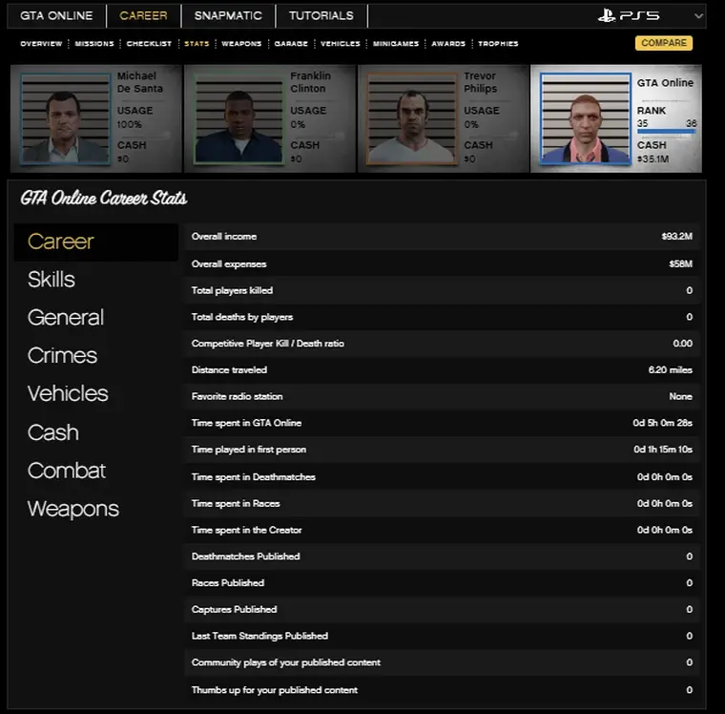Open the CHECKLIST sub-menu

(x=149, y=44)
